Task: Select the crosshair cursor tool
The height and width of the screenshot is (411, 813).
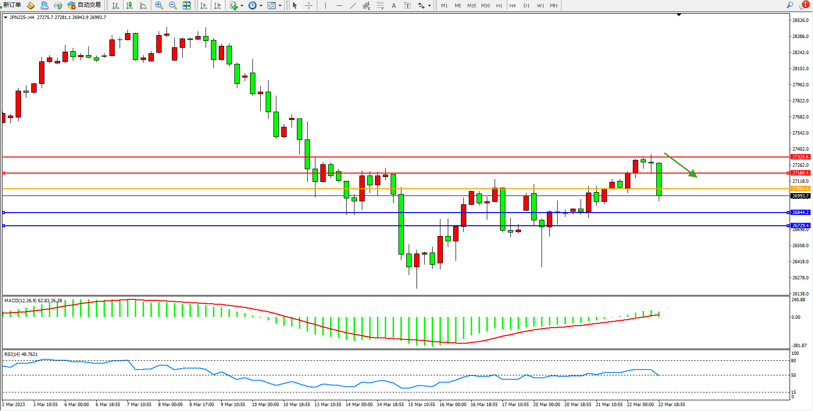Action: [309, 5]
